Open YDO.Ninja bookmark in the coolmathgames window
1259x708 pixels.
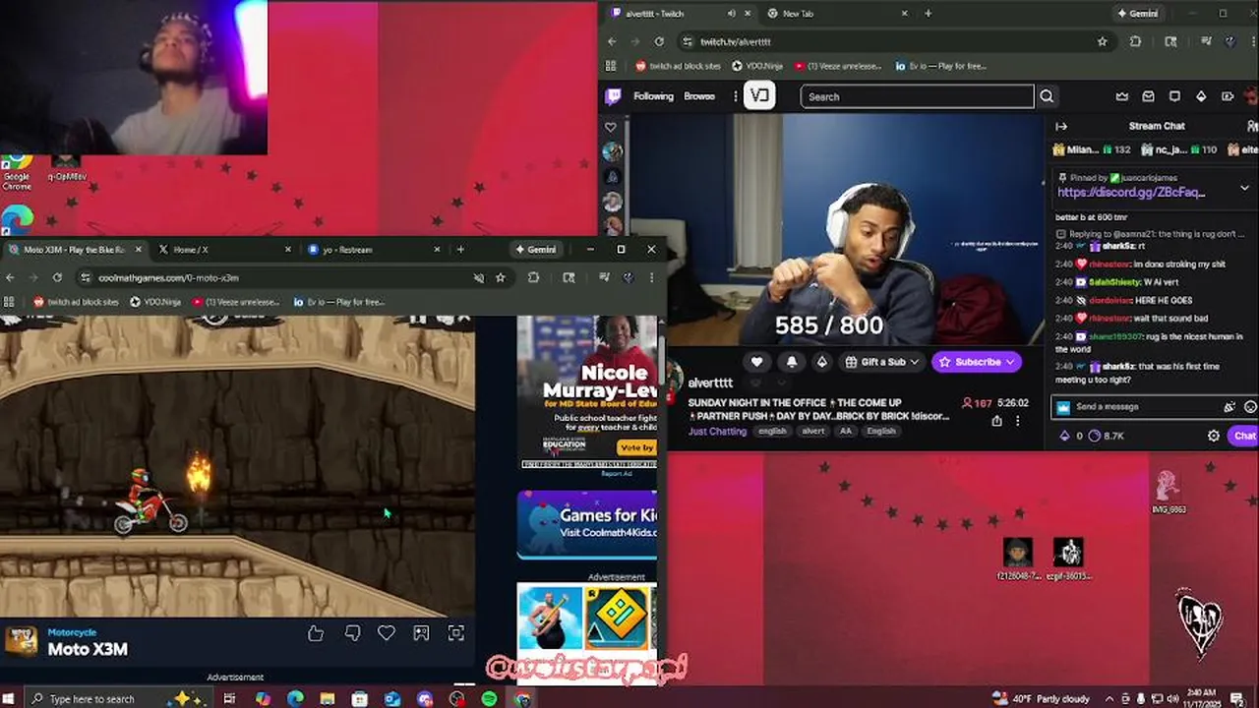155,302
